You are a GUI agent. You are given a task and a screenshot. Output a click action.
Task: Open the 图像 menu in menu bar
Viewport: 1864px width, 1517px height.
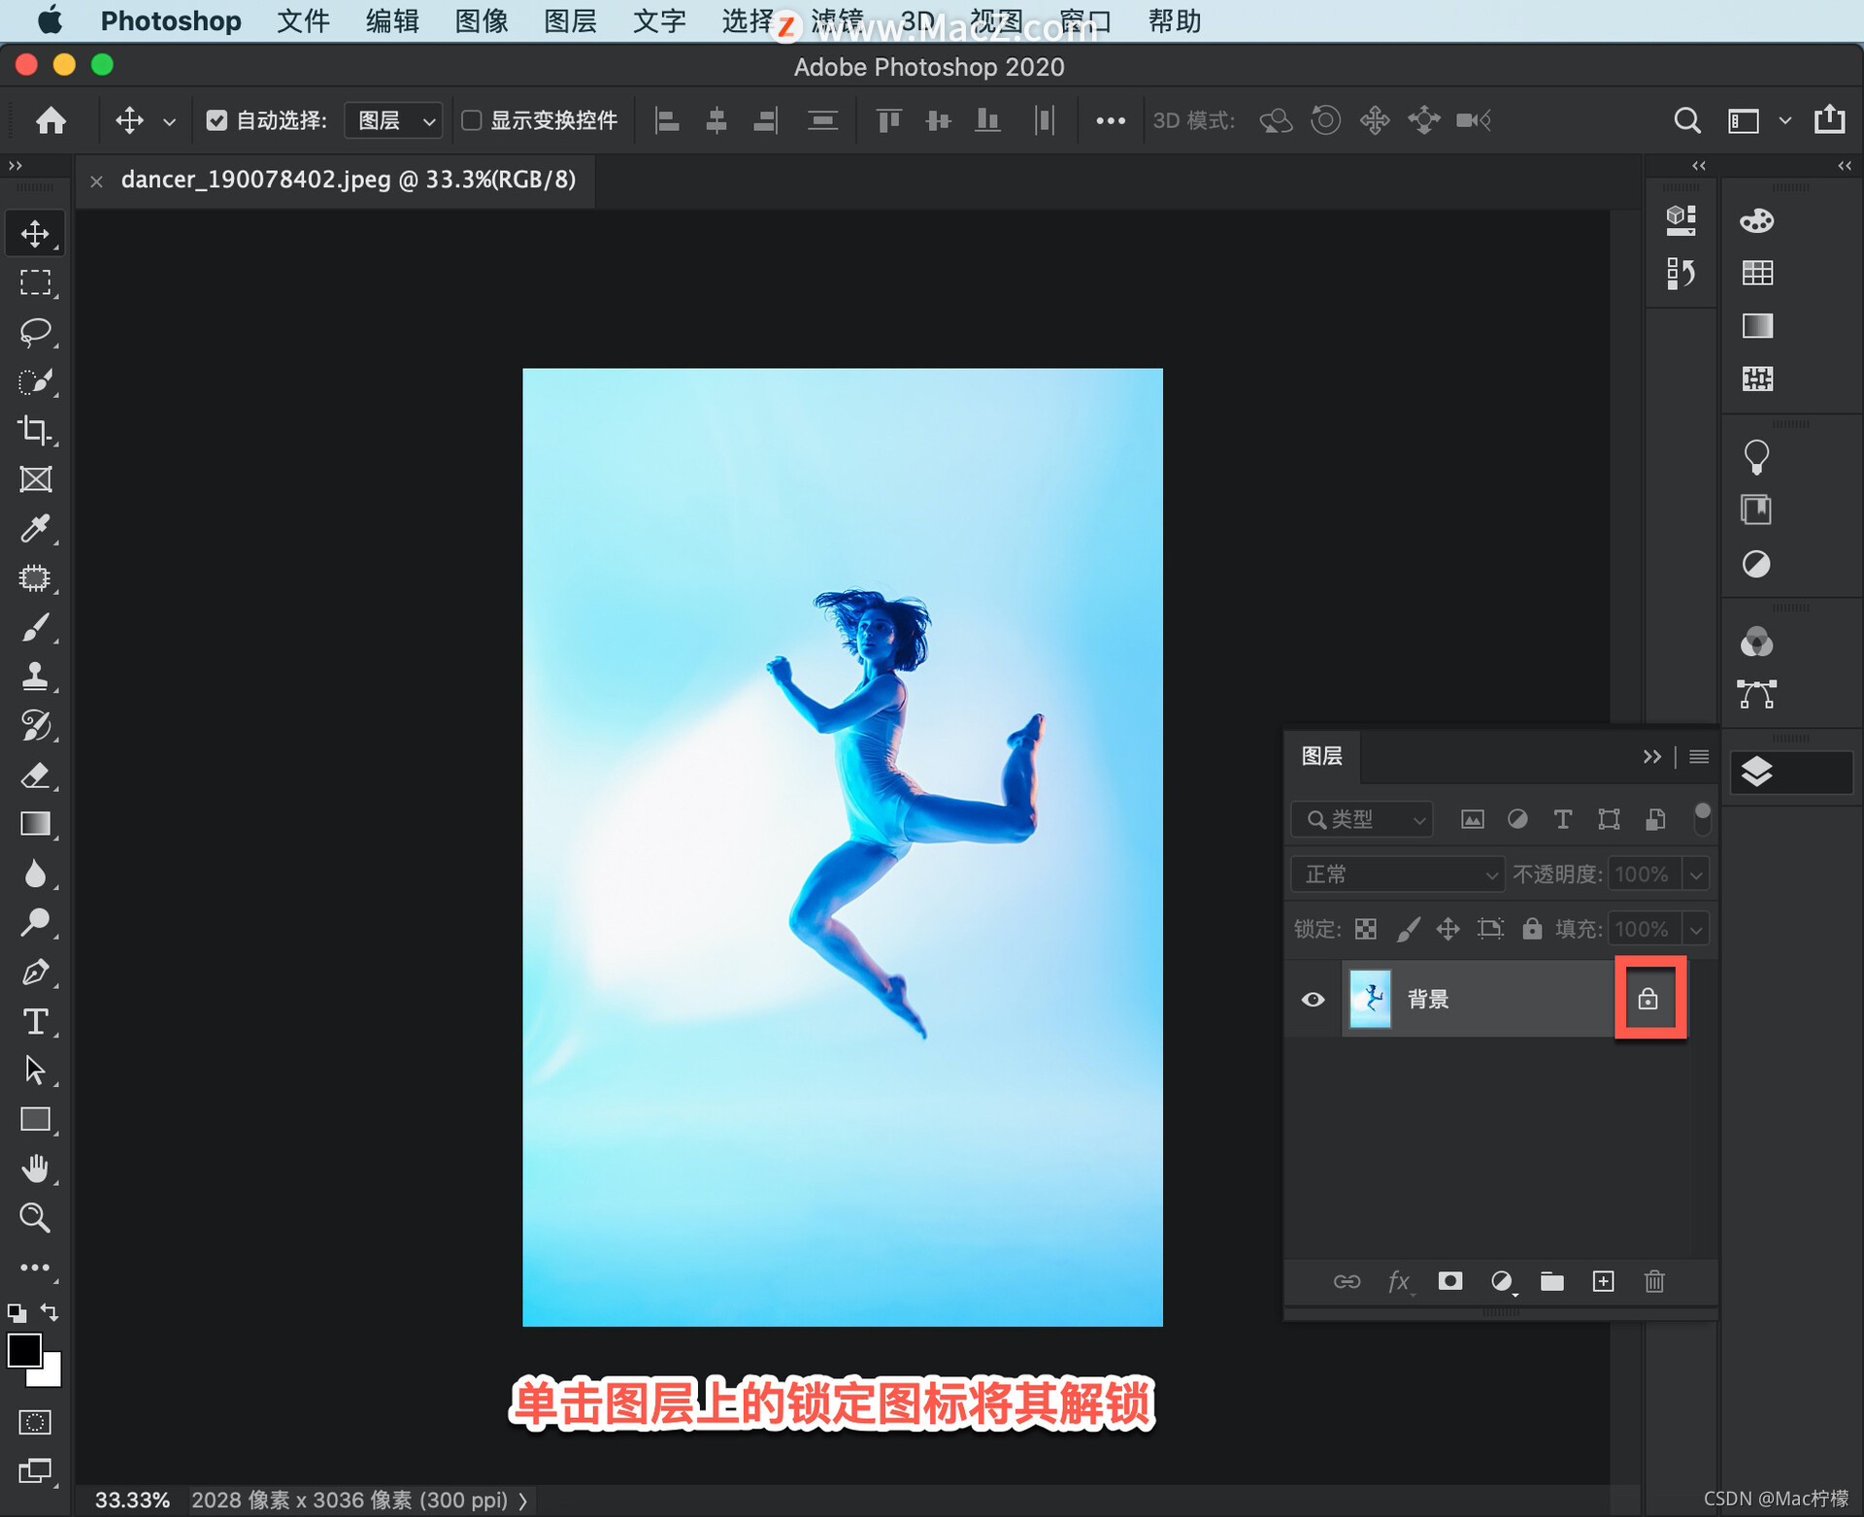click(481, 20)
